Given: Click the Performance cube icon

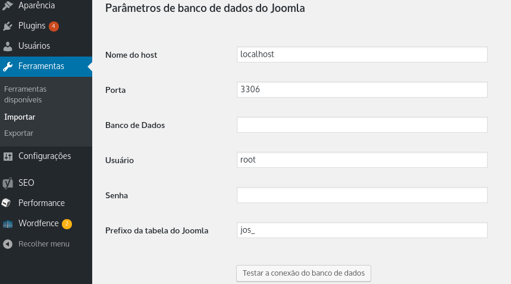Looking at the screenshot, I should click(x=7, y=203).
